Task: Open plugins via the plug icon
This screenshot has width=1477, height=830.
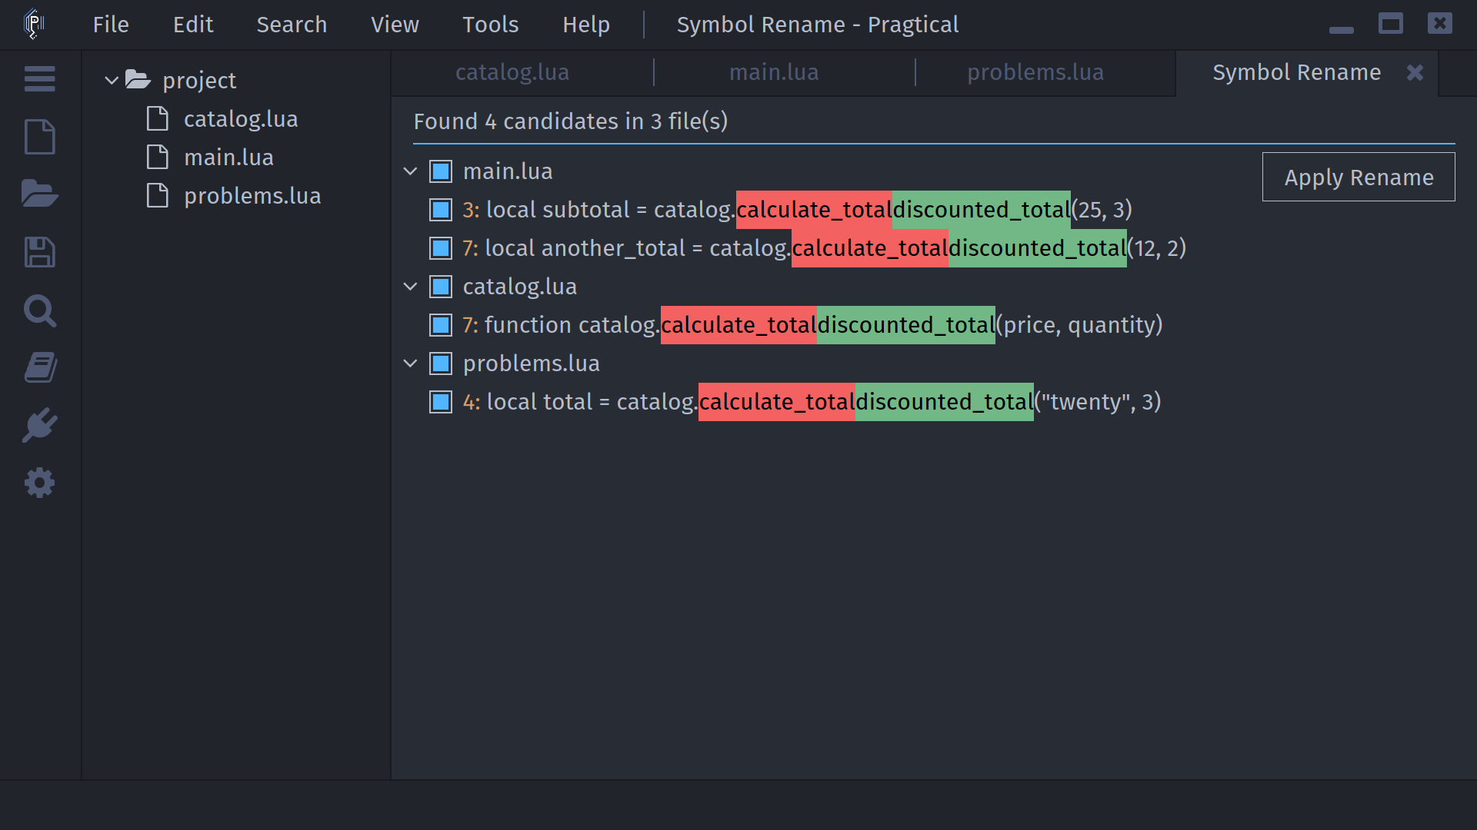Action: 39,425
